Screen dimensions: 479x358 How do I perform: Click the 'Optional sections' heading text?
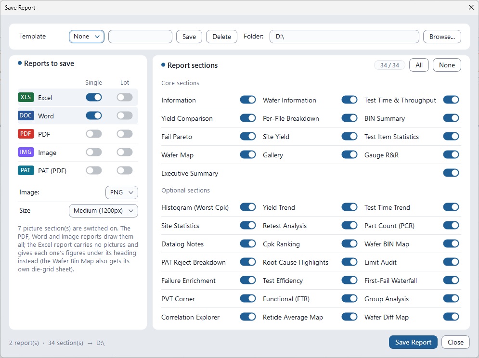click(x=185, y=190)
